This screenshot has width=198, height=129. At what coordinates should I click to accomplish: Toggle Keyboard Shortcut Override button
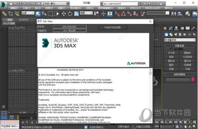click(110, 14)
